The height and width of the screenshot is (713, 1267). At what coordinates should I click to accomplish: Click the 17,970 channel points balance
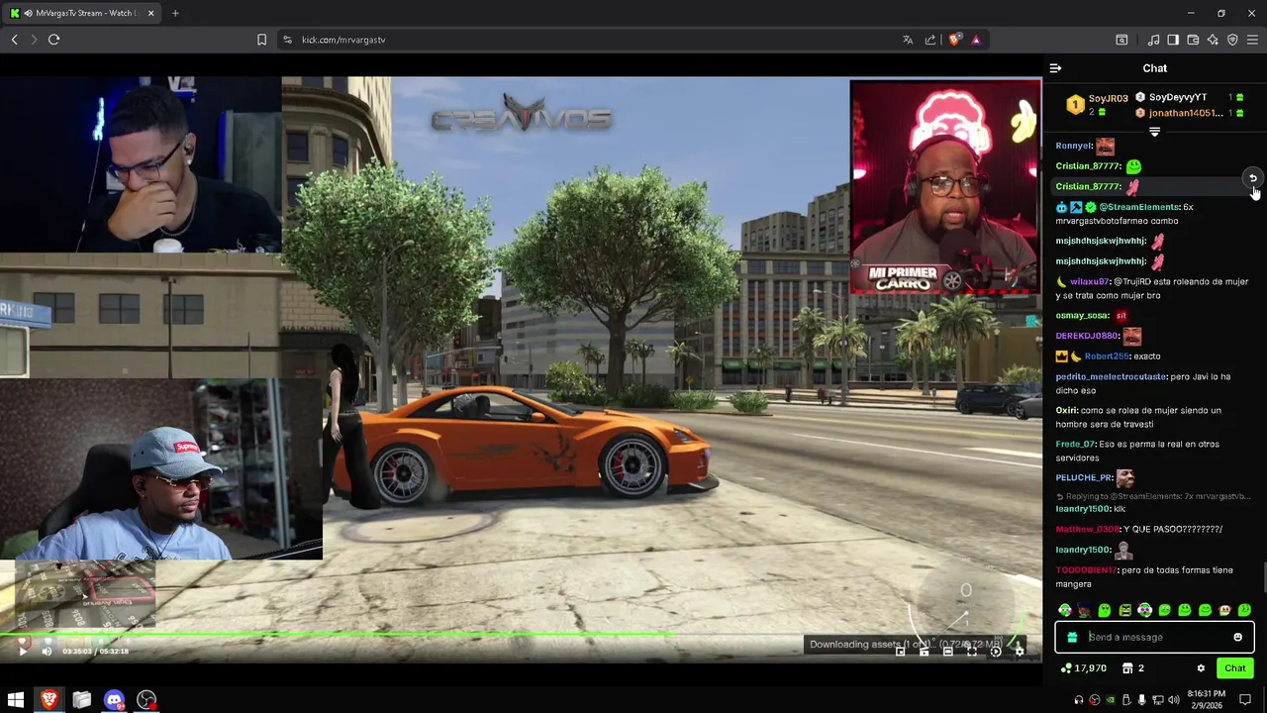pyautogui.click(x=1083, y=668)
